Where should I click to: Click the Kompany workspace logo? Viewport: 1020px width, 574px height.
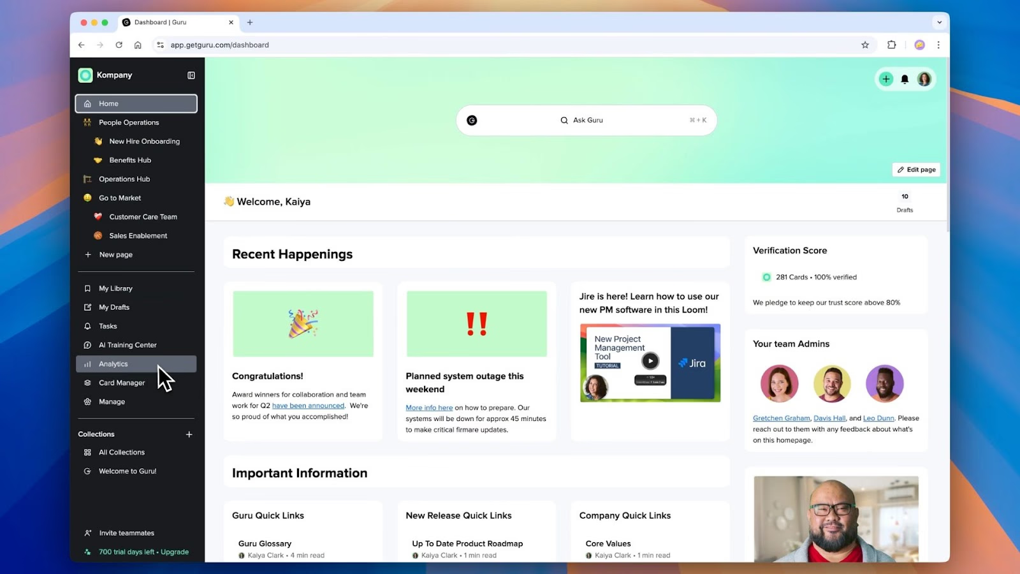point(85,75)
